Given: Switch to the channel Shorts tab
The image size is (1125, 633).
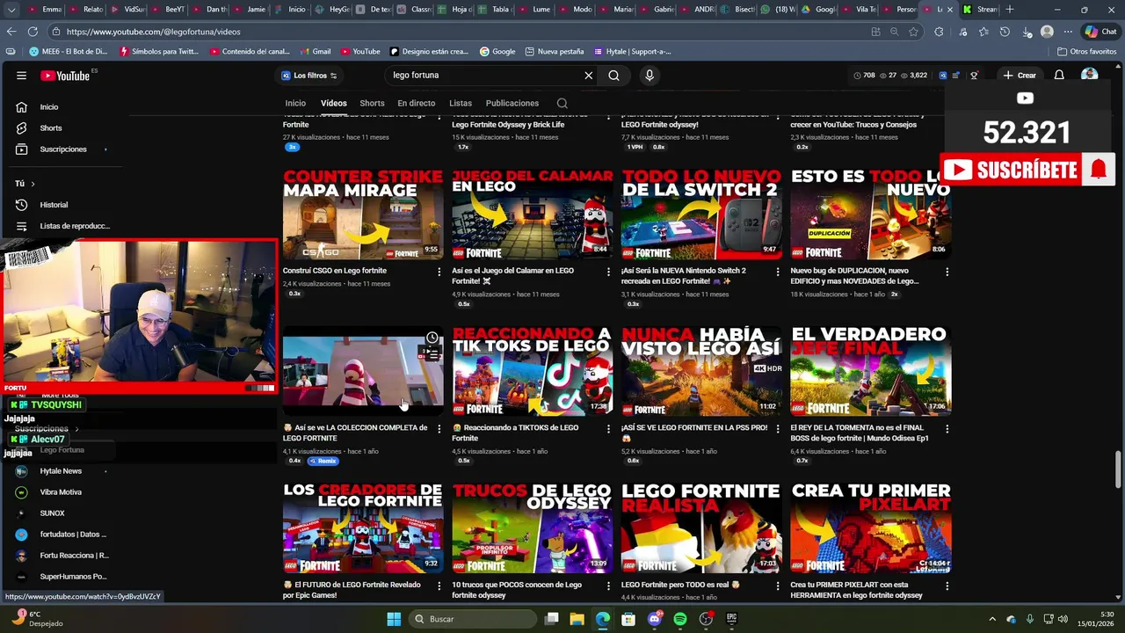Looking at the screenshot, I should [372, 103].
